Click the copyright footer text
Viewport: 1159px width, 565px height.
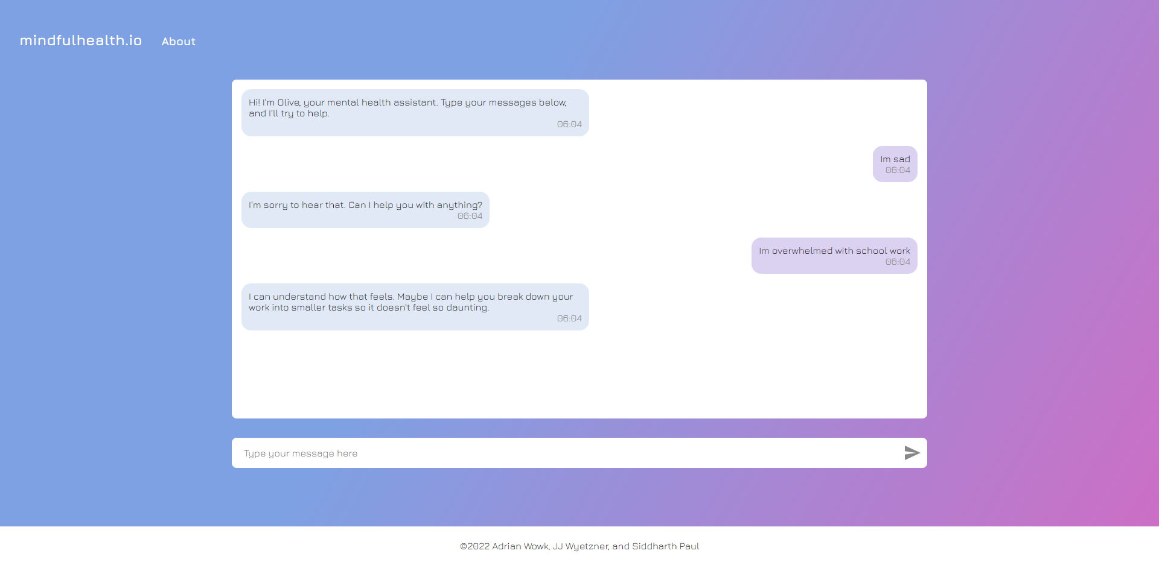tap(579, 546)
